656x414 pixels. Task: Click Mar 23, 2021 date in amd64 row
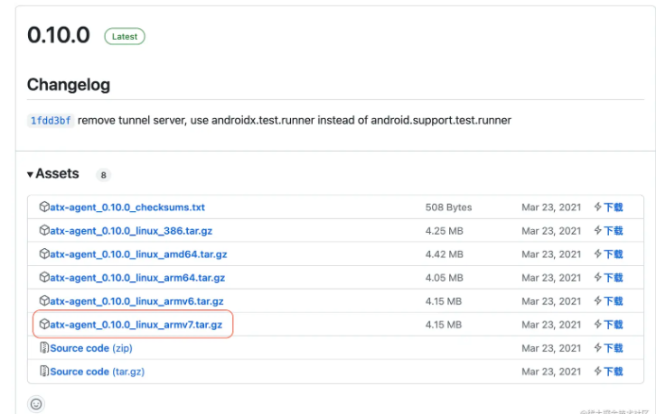[x=551, y=254]
